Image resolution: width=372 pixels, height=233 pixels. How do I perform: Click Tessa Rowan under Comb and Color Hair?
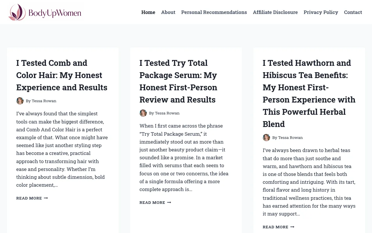(44, 101)
